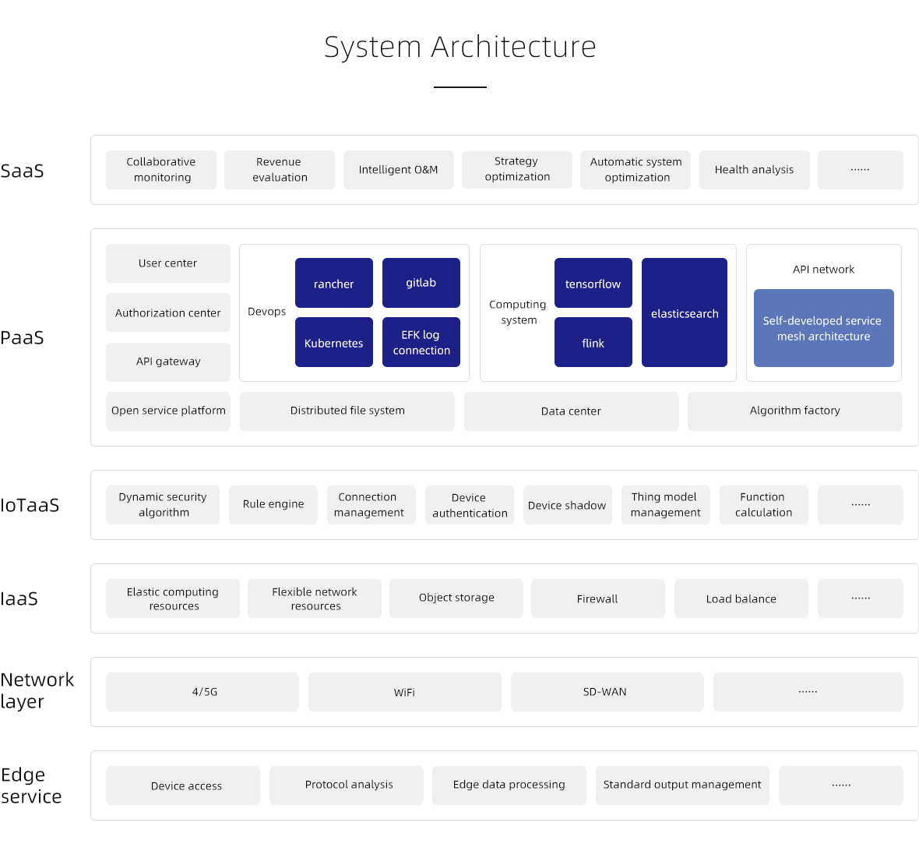Screen dimensions: 919x865
Task: Click the Intelligent O&M box
Action: click(398, 170)
